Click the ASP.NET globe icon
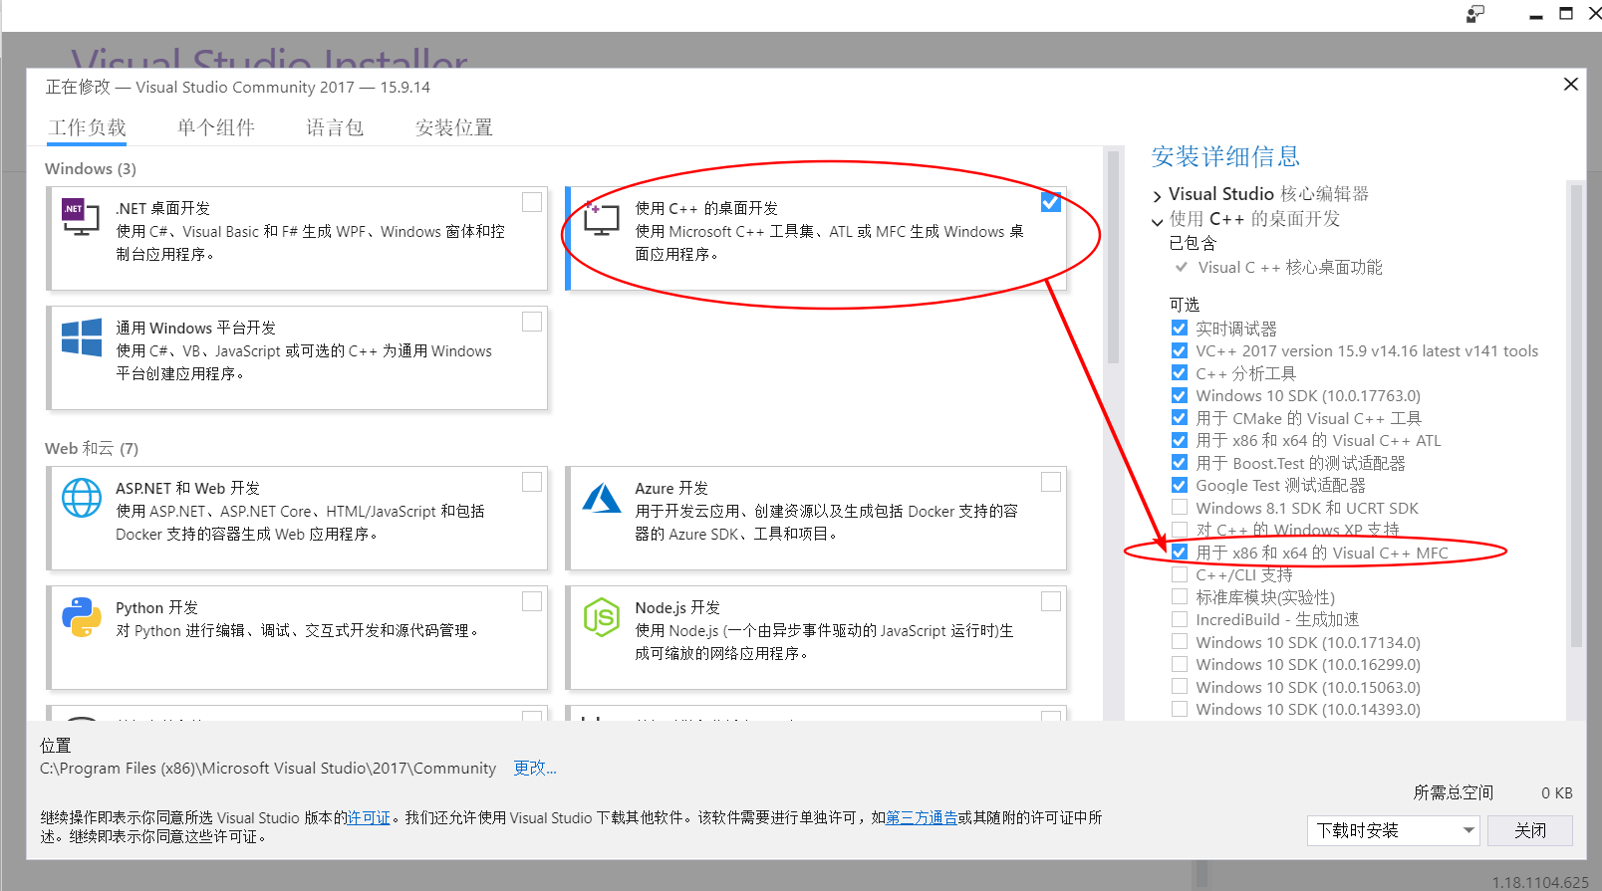 pyautogui.click(x=82, y=498)
